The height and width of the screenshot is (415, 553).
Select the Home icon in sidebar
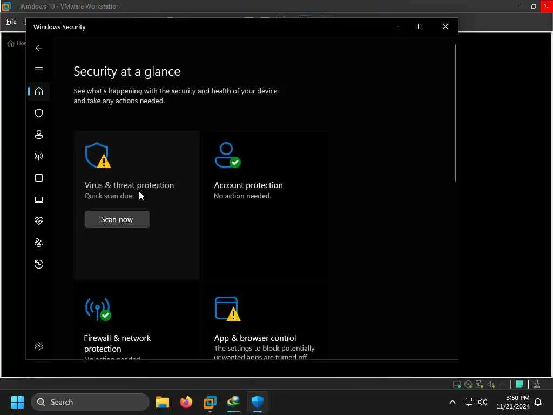click(39, 91)
